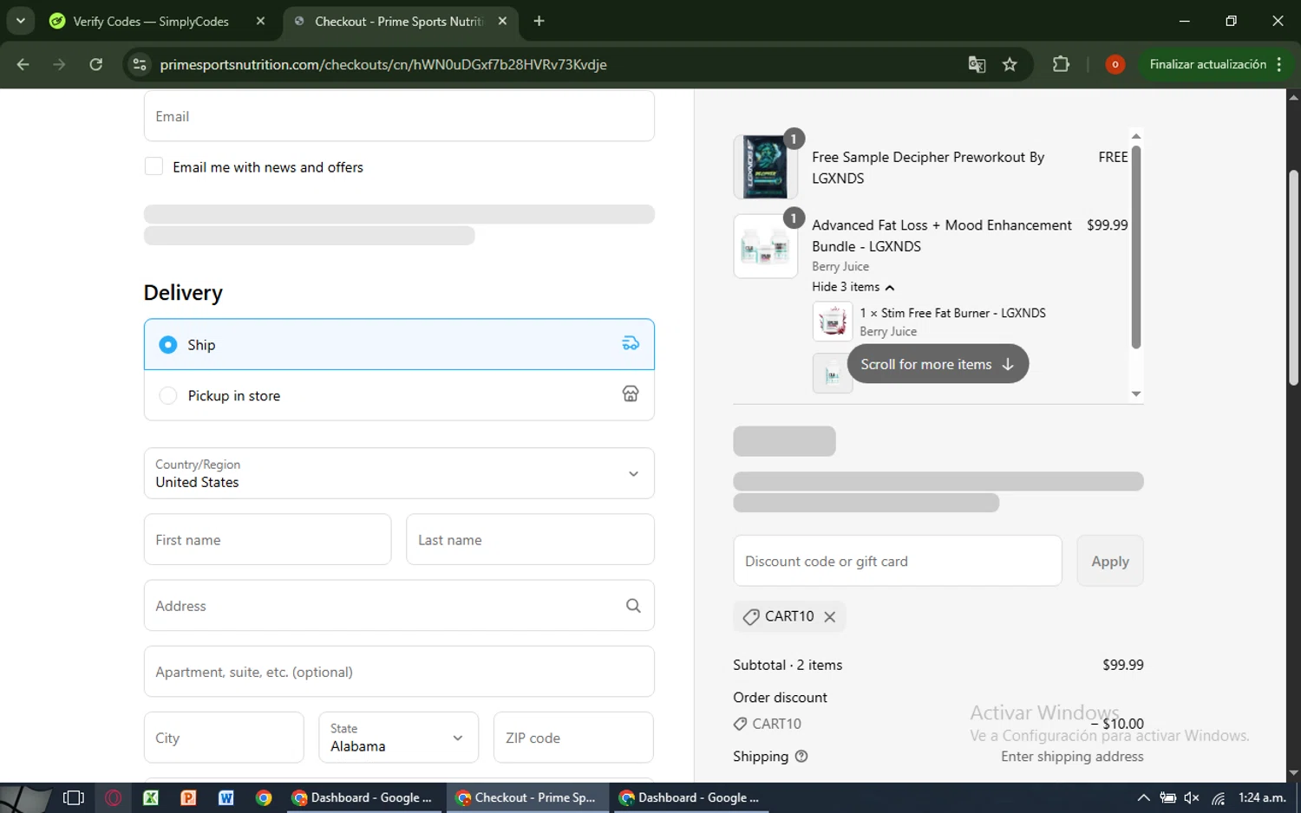Focus the Email input field
This screenshot has height=813, width=1301.
click(x=399, y=116)
